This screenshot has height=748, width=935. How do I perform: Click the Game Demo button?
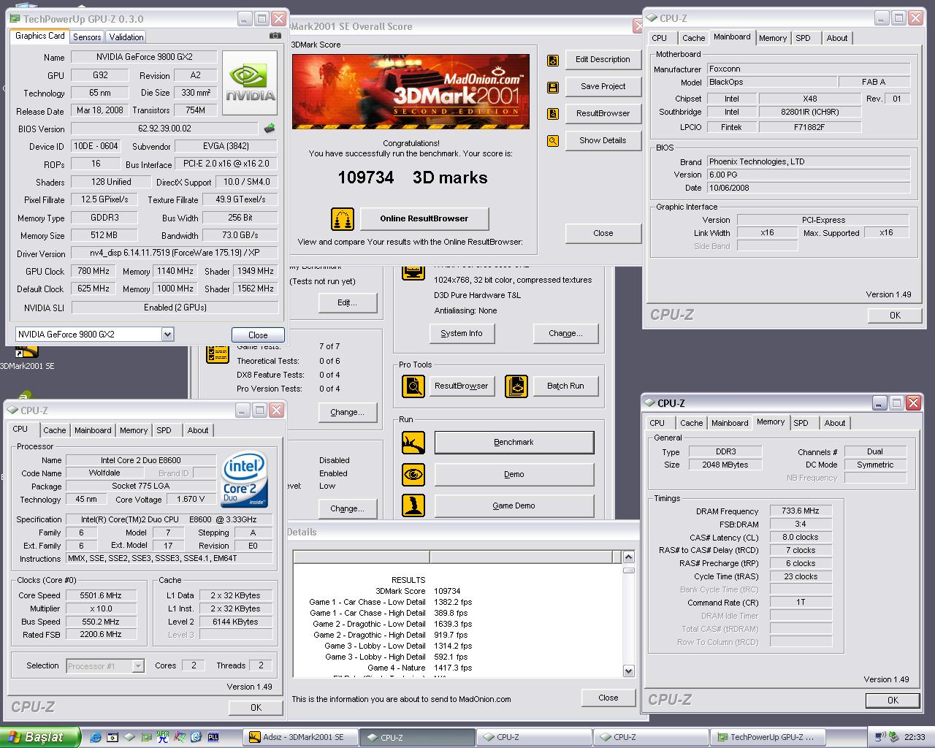click(x=514, y=506)
